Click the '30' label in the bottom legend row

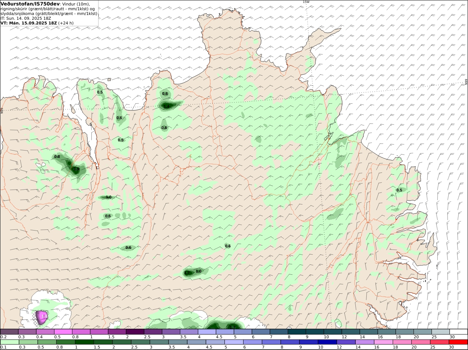point(451,347)
